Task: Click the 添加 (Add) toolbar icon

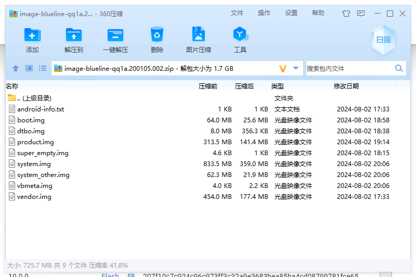Action: [32, 35]
